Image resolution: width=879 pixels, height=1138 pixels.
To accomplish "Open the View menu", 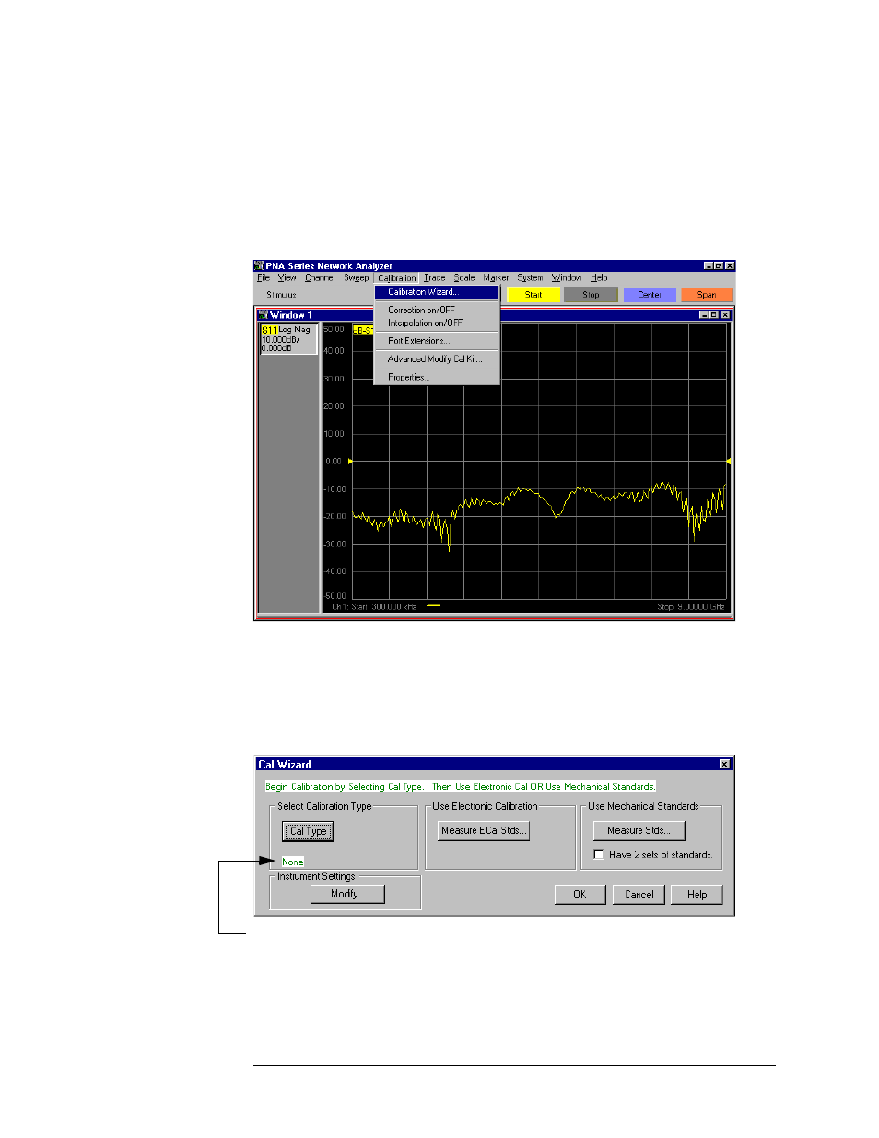I will tap(287, 277).
